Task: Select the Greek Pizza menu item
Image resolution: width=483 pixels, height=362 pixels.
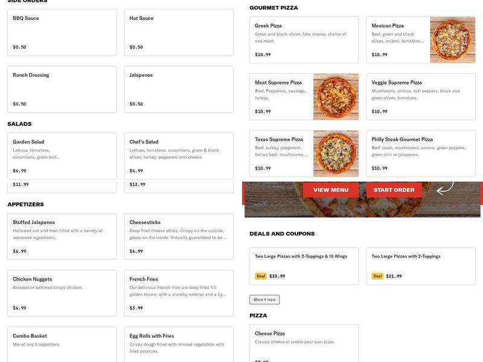Action: click(304, 40)
